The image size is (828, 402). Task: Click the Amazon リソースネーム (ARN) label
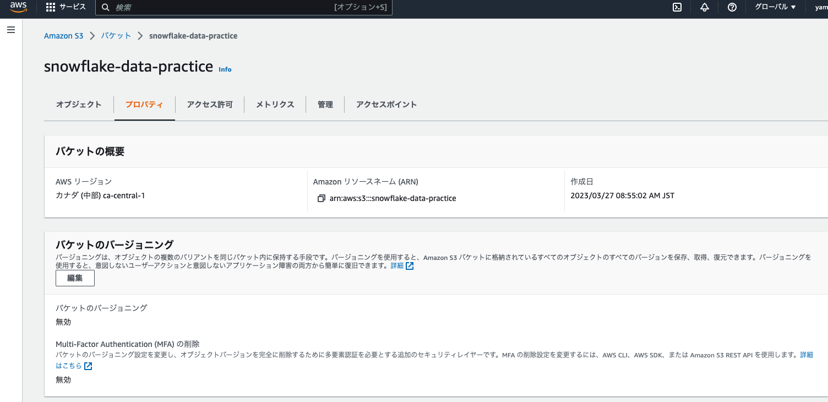[366, 182]
